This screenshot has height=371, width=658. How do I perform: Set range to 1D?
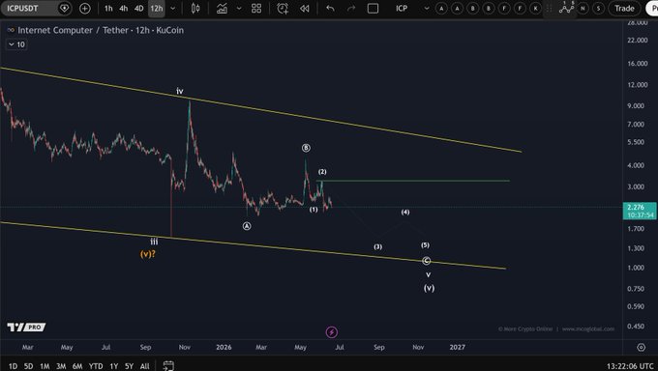click(x=13, y=366)
